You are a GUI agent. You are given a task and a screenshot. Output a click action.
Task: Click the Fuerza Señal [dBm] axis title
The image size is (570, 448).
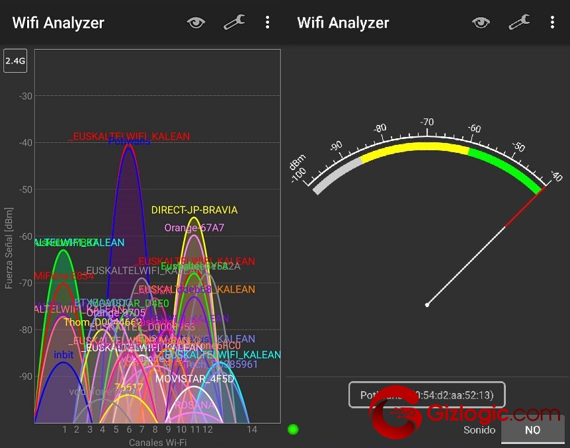(9, 248)
